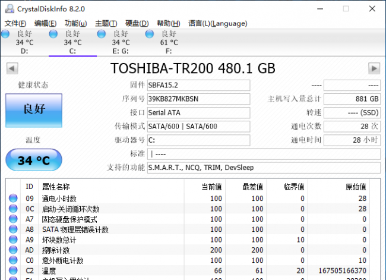This screenshot has width=386, height=280.
Task: Select the SATA 物理层错误计数 row
Action: (188, 229)
